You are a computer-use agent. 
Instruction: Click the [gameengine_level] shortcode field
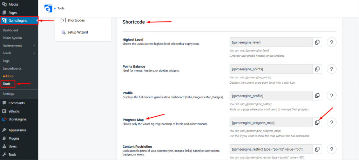click(271, 42)
